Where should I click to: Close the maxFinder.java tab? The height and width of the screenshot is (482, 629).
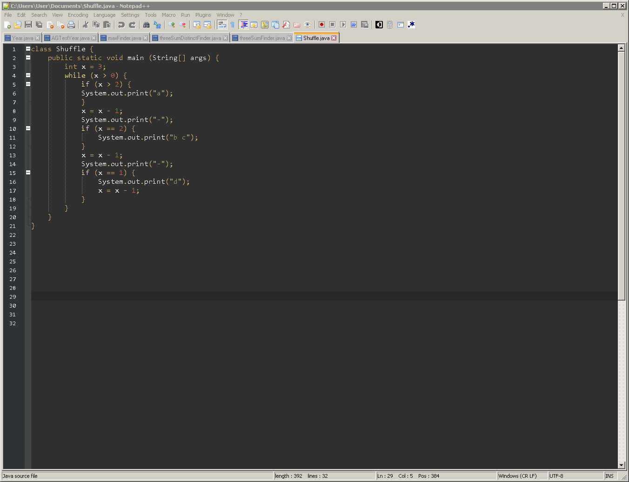click(146, 38)
